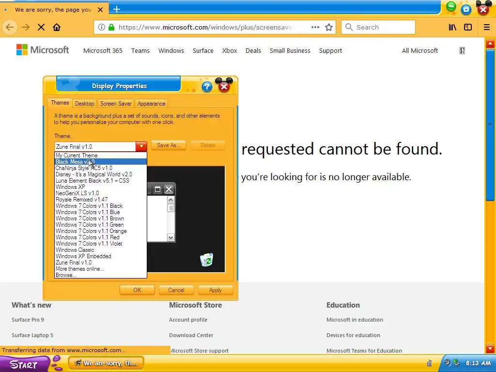Select 'Royale Remixed v1.47' theme
The width and height of the screenshot is (496, 372).
tap(101, 200)
